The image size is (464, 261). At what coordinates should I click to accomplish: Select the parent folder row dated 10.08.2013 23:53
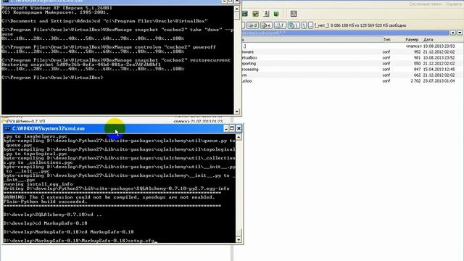[352, 46]
